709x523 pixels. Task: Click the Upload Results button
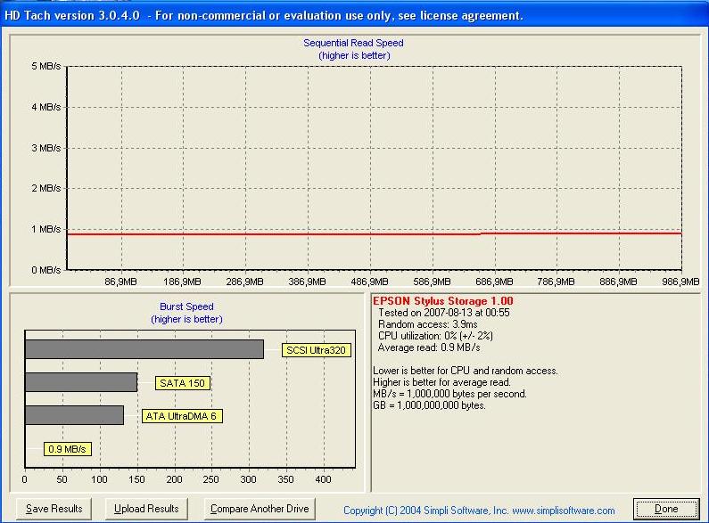click(146, 509)
